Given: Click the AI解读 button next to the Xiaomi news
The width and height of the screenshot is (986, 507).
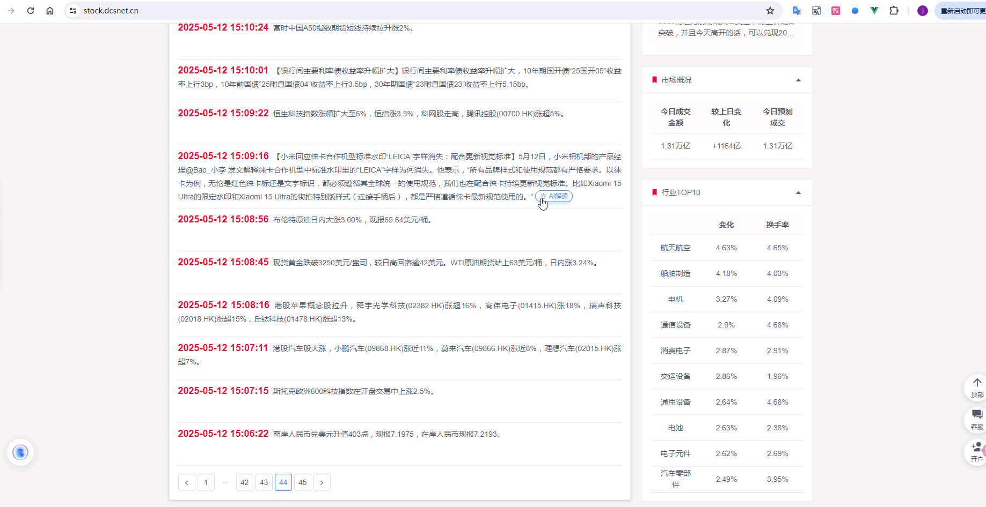Looking at the screenshot, I should [x=553, y=196].
